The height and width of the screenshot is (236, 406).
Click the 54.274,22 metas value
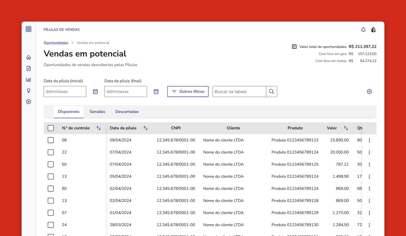tap(368, 61)
